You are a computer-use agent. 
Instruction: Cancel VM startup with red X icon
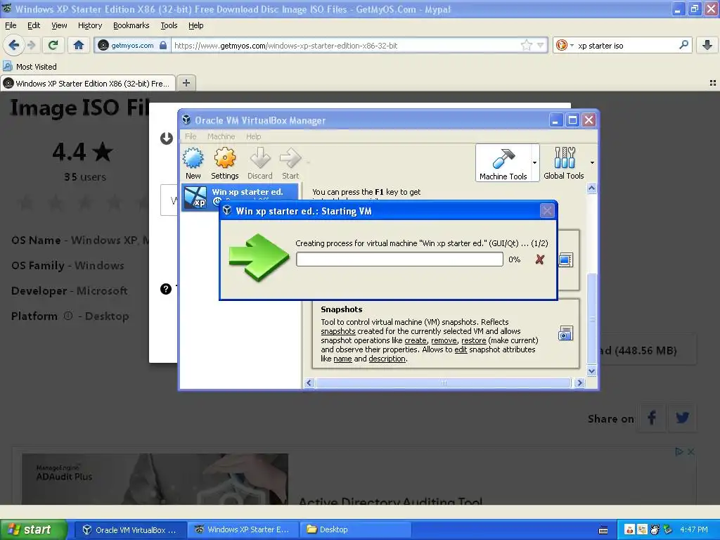point(539,259)
